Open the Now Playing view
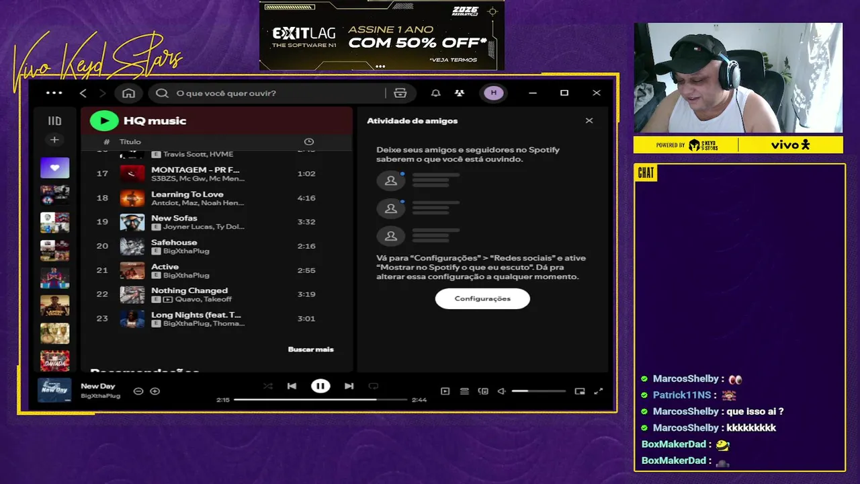This screenshot has width=860, height=484. [445, 391]
